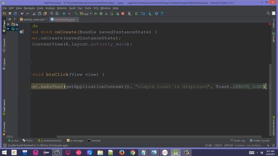Change the UTF-8 file encoding
Screen dimensions: 278x156
tap(228, 146)
